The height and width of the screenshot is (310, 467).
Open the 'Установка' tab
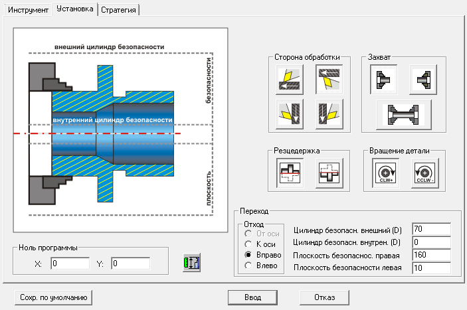[75, 9]
